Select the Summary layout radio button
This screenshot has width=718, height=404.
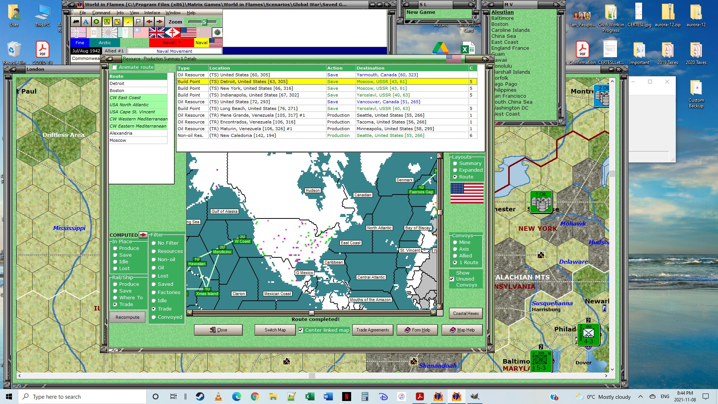[x=455, y=163]
